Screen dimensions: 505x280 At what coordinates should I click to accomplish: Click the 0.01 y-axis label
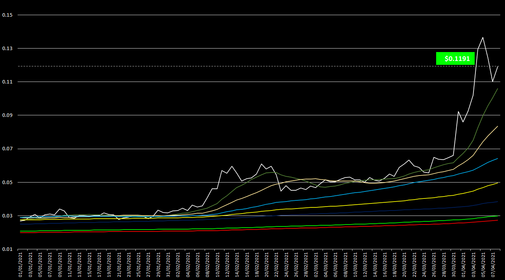(7, 249)
